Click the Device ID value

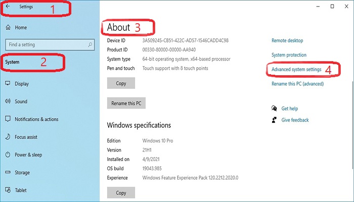coord(186,40)
